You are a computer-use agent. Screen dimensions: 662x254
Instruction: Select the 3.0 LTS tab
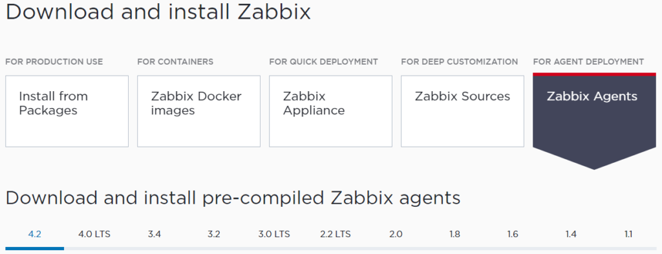[x=274, y=234]
